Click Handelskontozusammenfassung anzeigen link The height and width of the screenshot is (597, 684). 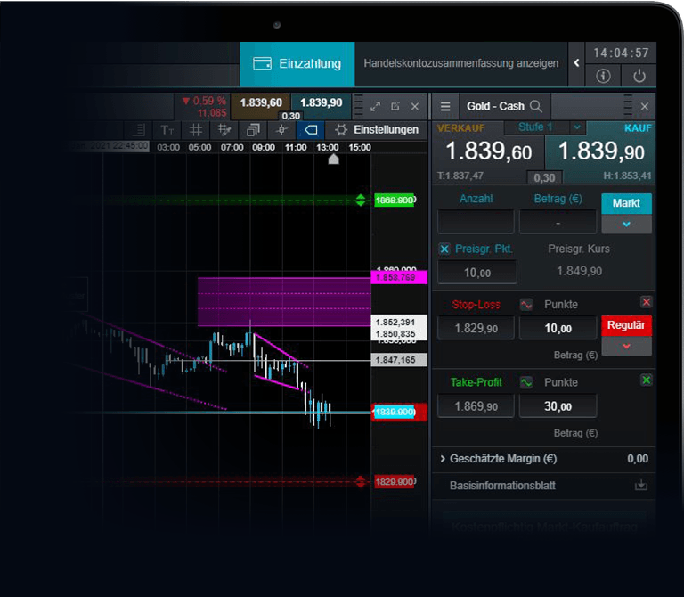coord(460,64)
